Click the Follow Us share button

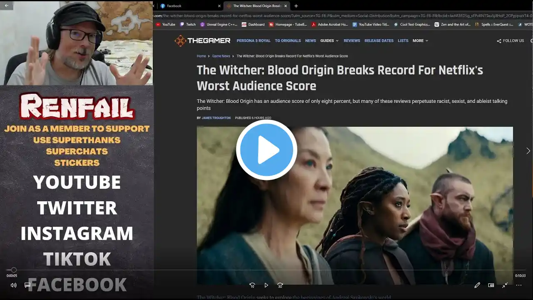[x=511, y=41]
